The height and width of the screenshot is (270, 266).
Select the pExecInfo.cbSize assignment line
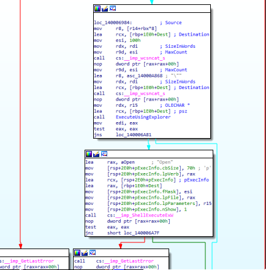tap(148, 168)
